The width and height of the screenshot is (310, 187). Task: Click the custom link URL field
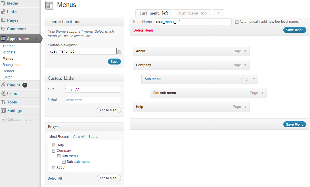[92, 89]
